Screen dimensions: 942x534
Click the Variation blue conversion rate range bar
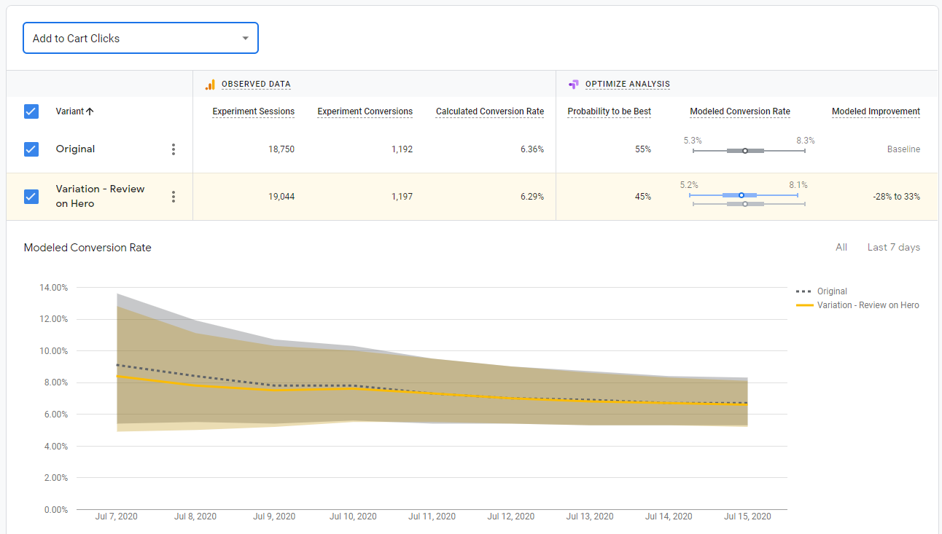tap(740, 195)
